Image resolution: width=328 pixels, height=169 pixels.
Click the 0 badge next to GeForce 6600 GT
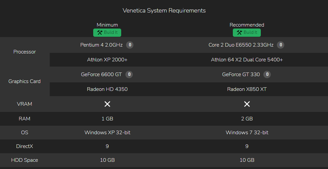click(x=129, y=74)
